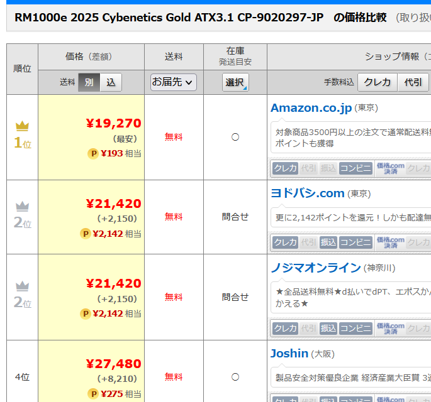Click 無料 shipping in Joshin row
Viewport: 431px width, 402px height.
pyautogui.click(x=174, y=377)
